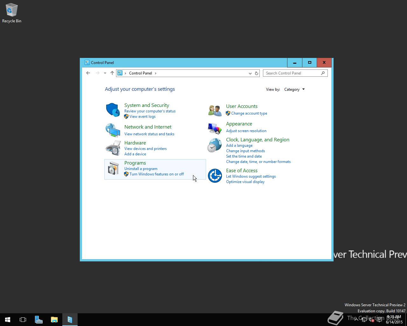Click the volume tray icon
This screenshot has width=407, height=326.
(x=371, y=320)
